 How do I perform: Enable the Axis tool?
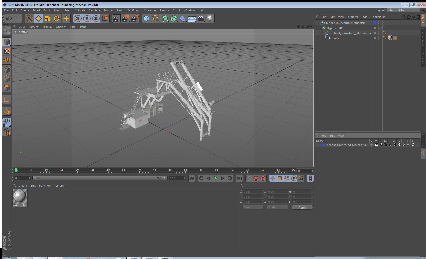(7, 100)
